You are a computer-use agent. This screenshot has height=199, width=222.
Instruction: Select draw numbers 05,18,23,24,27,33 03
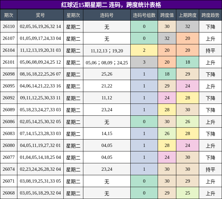click(40, 110)
